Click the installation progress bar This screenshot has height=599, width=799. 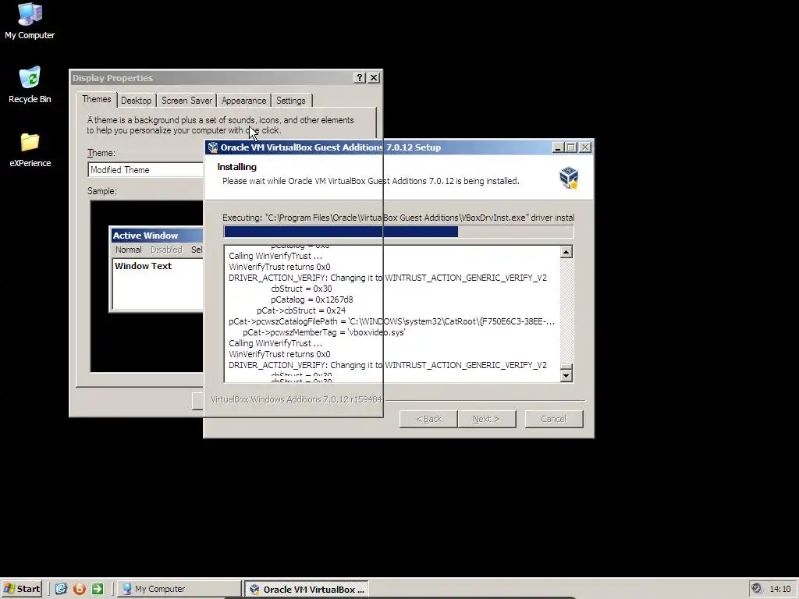pos(399,232)
